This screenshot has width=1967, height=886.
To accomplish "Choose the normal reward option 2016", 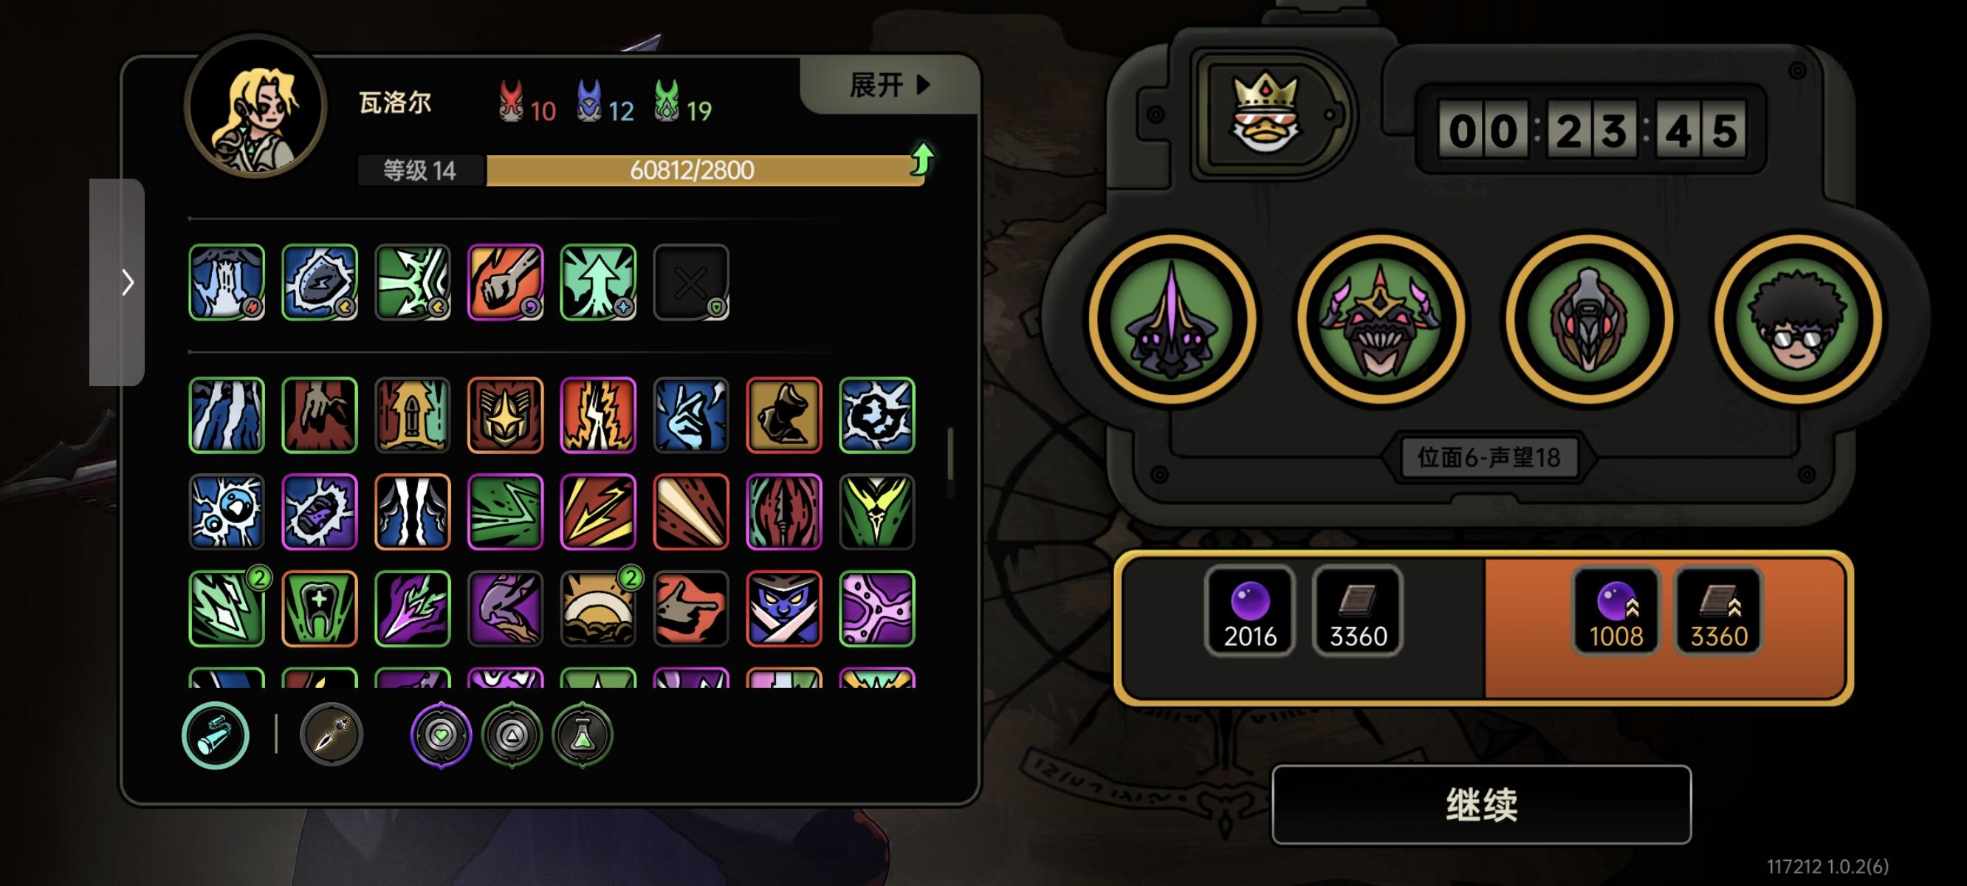I will click(x=1303, y=625).
